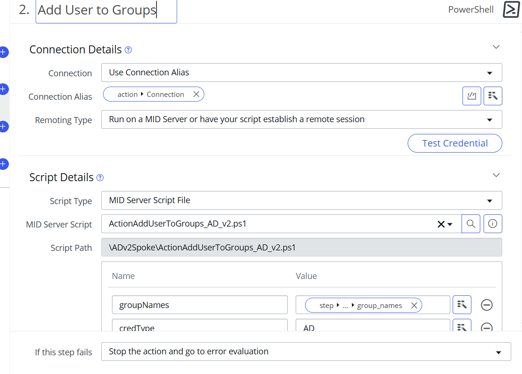Open the Remoting Type dropdown
The image size is (522, 374).
[302, 119]
